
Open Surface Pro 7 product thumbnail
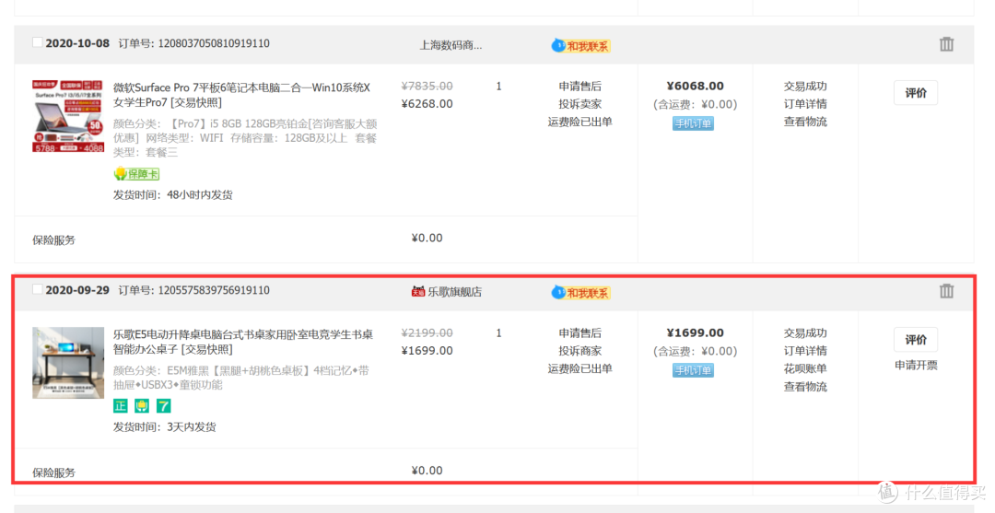pos(68,116)
